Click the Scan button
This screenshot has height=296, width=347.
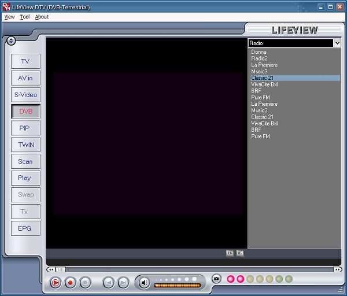pos(26,162)
